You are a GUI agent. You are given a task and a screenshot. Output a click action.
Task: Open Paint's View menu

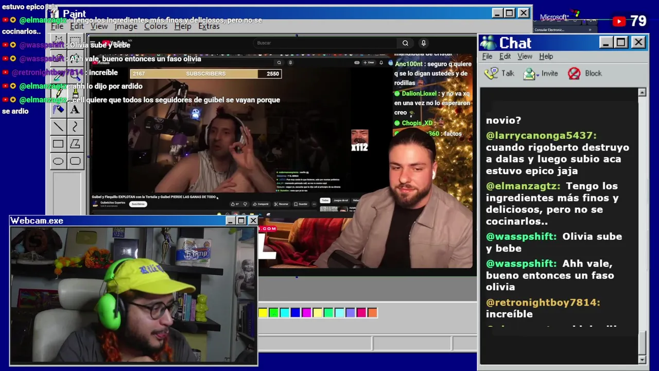click(x=99, y=26)
